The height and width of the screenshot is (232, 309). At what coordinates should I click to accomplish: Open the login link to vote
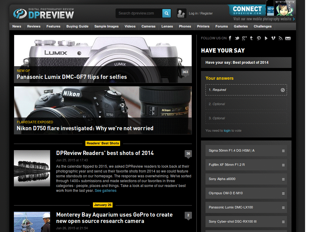[x=227, y=130]
